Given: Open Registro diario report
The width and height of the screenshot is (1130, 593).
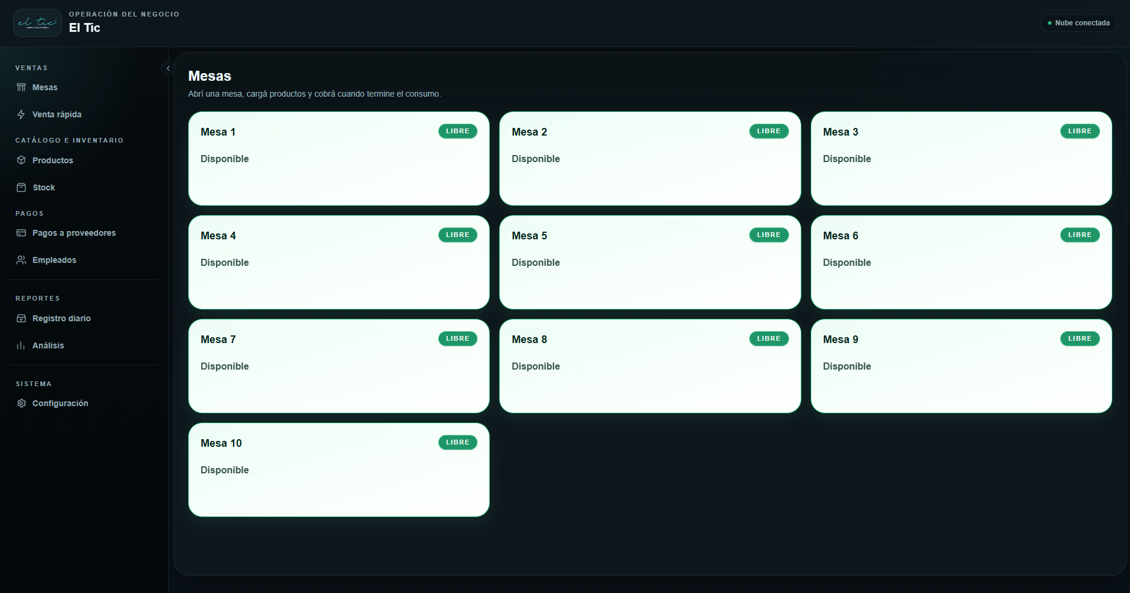Looking at the screenshot, I should tap(83, 318).
